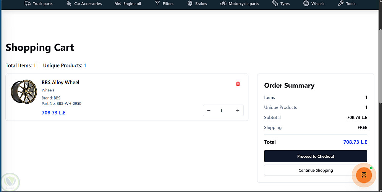Open the Tyres category

[285, 4]
